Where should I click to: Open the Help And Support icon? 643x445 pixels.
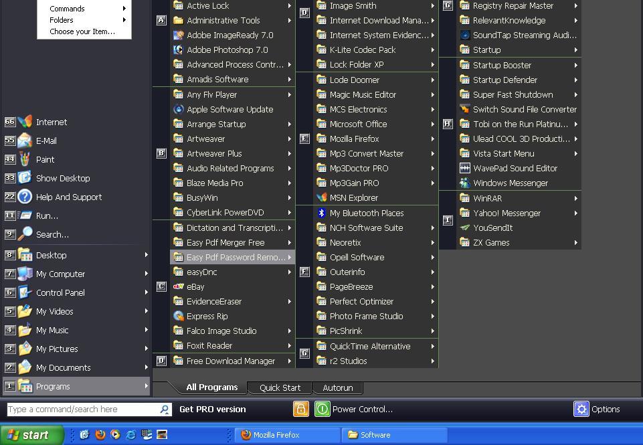25,197
